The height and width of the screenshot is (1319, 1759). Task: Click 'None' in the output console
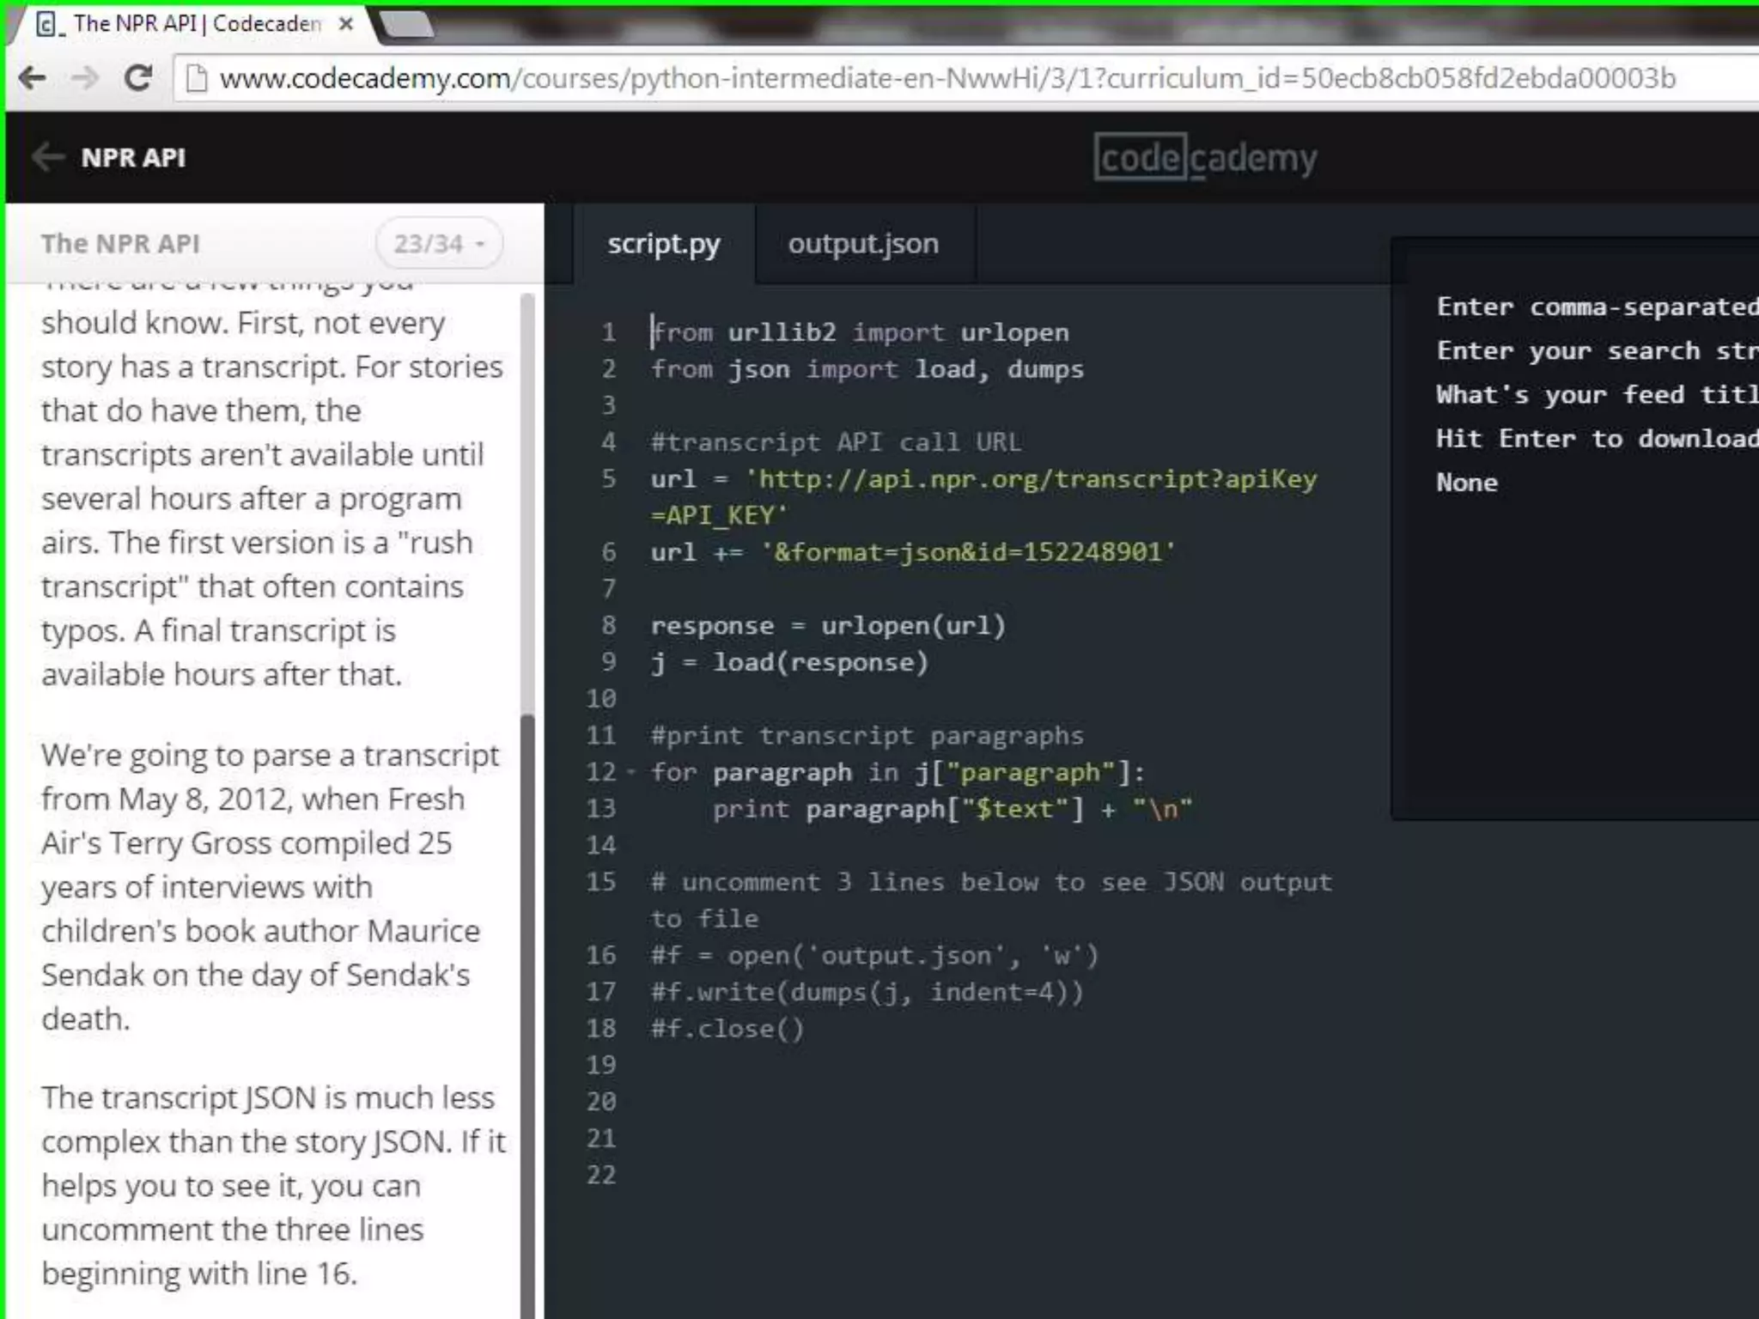[1467, 483]
